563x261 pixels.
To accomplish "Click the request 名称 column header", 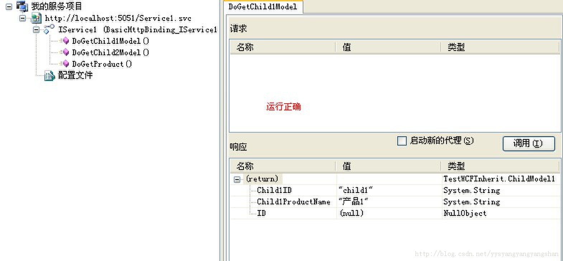I will coord(283,47).
